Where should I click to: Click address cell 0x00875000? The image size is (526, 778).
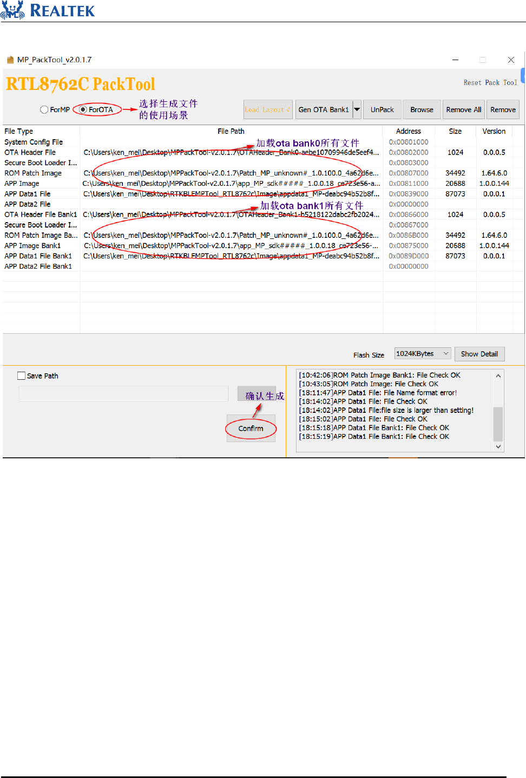[409, 245]
